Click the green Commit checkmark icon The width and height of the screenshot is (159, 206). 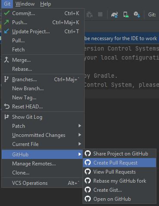[x=7, y=13]
